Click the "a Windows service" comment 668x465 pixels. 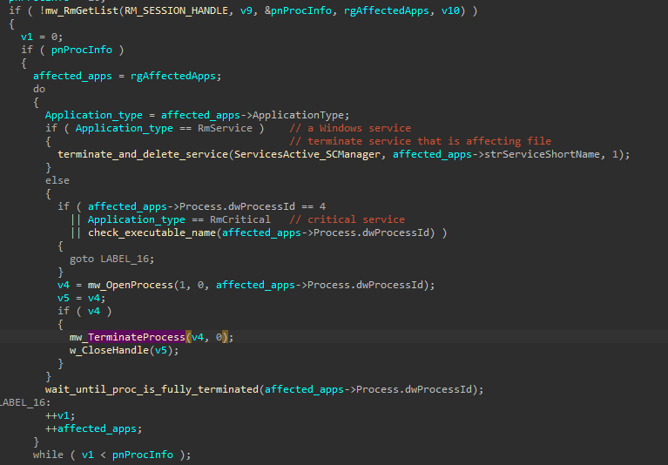[x=350, y=128]
